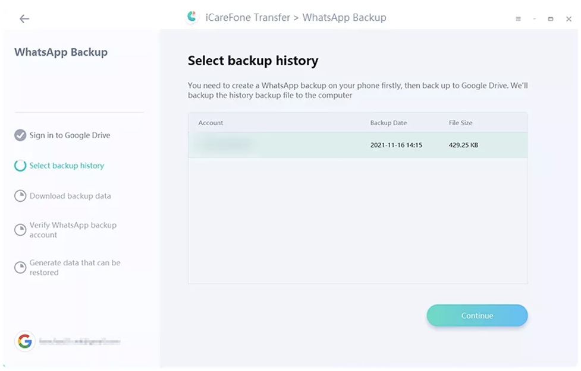
Task: Click the Download backup data step icon
Action: (x=20, y=196)
